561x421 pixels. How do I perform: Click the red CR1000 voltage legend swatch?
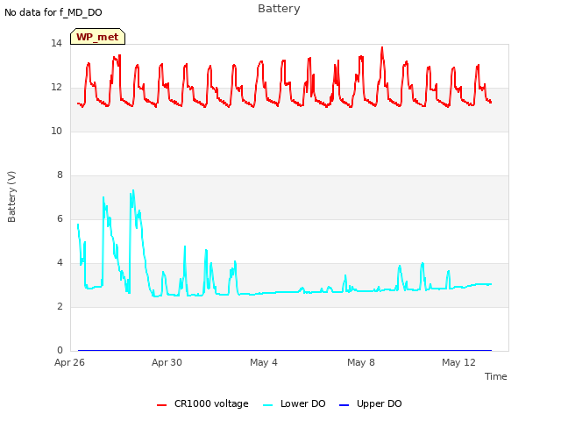pos(161,405)
